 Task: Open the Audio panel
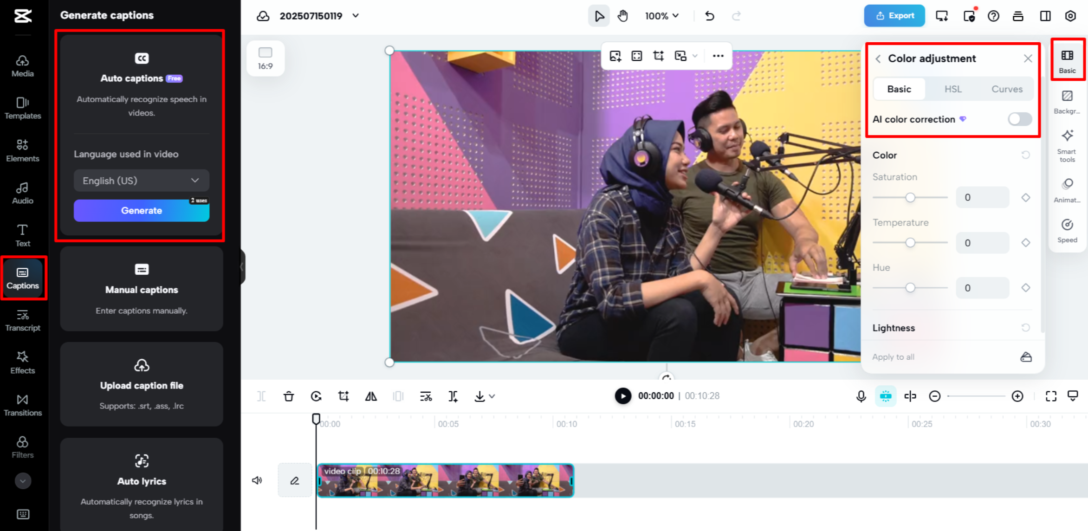click(x=22, y=192)
